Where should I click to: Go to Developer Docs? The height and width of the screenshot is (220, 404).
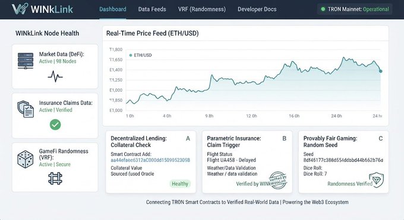[x=257, y=9]
